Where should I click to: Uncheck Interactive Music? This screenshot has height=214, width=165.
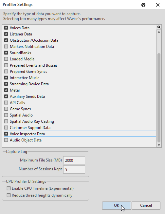pos(6,78)
